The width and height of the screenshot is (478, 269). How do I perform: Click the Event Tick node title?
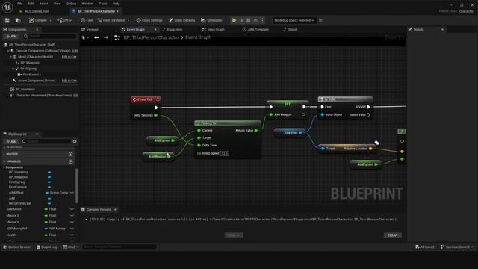point(145,99)
